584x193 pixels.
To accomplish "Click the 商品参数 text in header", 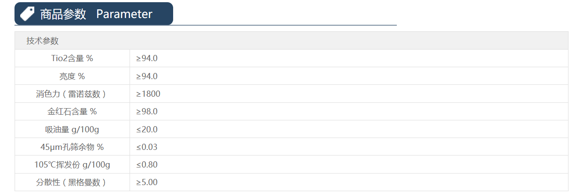I will (63, 14).
